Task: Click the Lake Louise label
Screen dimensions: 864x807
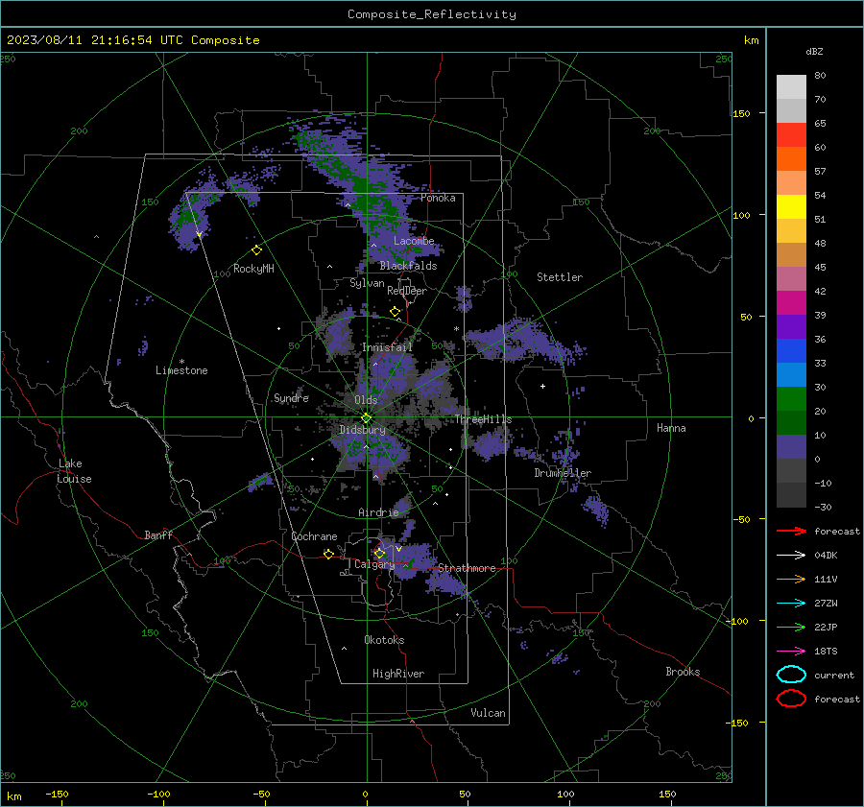Action: pos(74,471)
